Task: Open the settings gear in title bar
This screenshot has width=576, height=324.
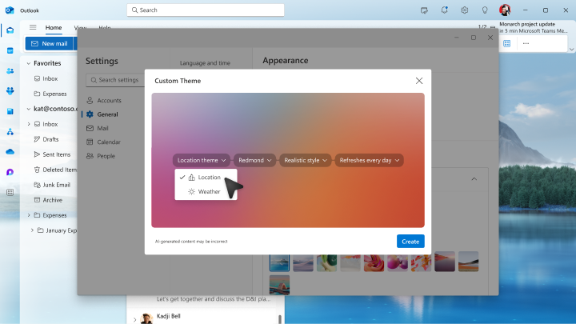Action: 464,10
